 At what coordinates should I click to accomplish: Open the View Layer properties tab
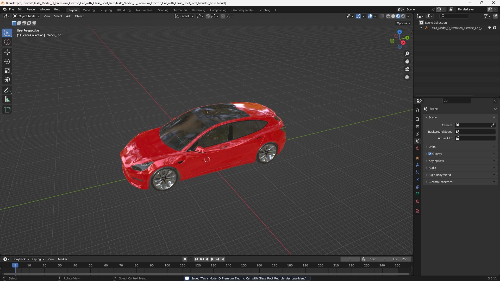click(417, 133)
